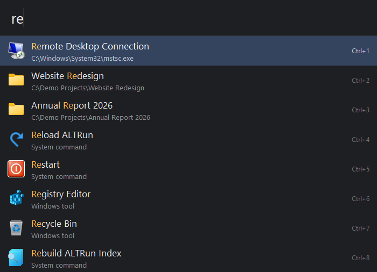377x272 pixels.
Task: Click the Ctrl+6 shortcut hint
Action: pos(360,198)
